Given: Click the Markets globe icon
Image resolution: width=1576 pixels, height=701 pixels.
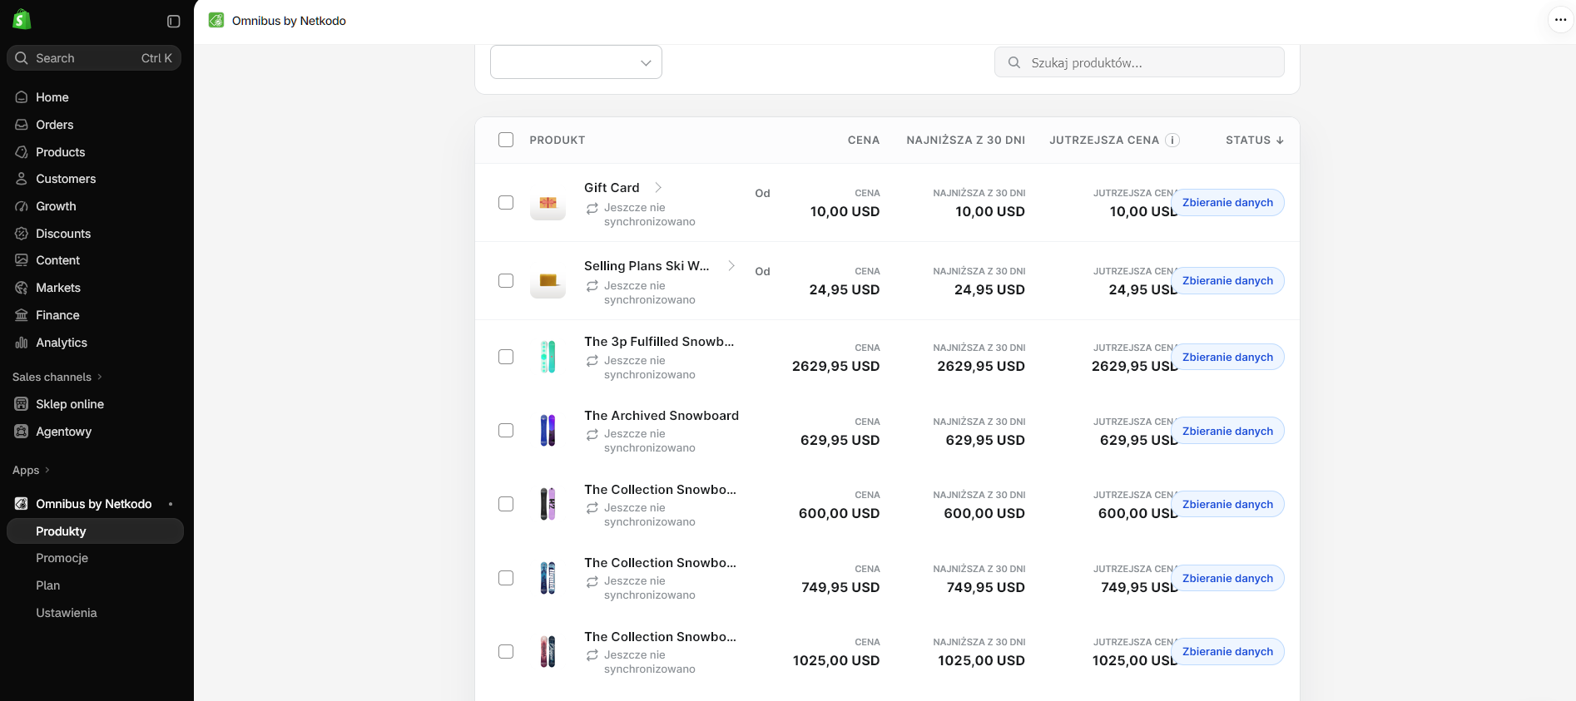Looking at the screenshot, I should tap(22, 288).
